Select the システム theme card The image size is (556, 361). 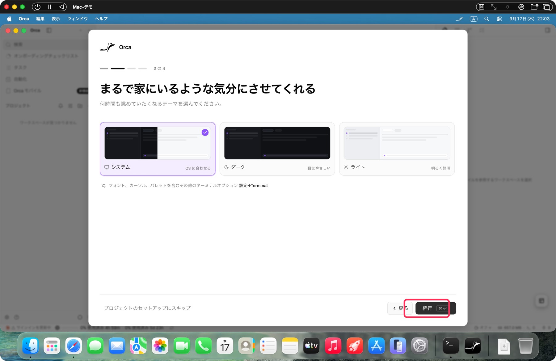click(158, 149)
